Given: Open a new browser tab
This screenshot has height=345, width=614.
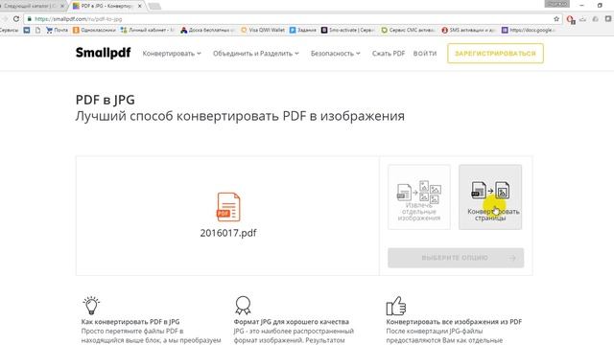Looking at the screenshot, I should (154, 6).
